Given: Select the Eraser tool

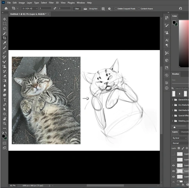Looking at the screenshot, I should [x=5, y=76].
